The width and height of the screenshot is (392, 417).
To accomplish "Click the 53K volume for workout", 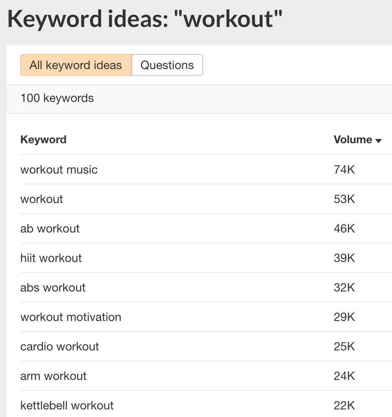I will click(x=343, y=199).
